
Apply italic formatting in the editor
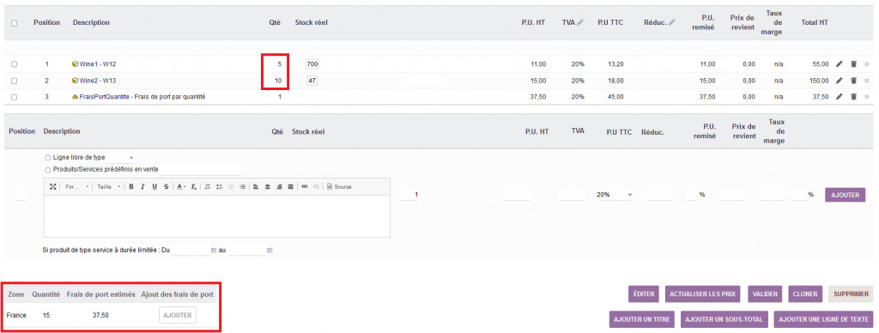pos(143,187)
